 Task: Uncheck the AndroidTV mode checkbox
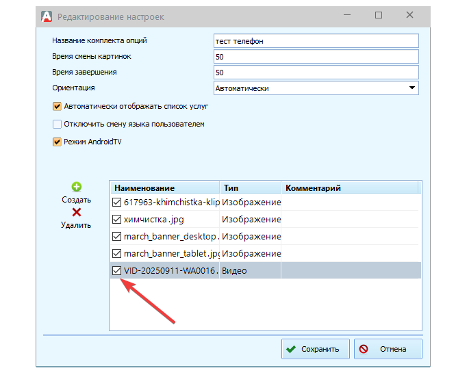pyautogui.click(x=57, y=142)
